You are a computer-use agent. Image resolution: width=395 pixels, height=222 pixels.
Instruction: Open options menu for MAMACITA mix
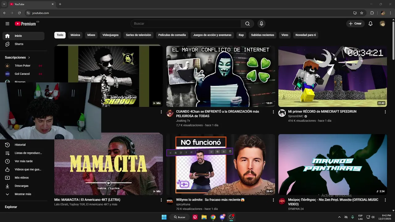[x=161, y=200]
